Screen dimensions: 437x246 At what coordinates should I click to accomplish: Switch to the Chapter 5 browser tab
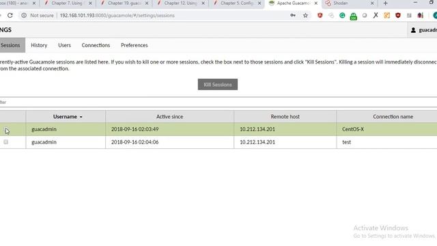[x=237, y=3]
